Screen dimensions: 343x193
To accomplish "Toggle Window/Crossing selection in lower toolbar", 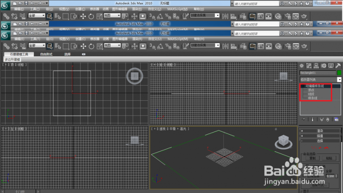I will 74,46.
